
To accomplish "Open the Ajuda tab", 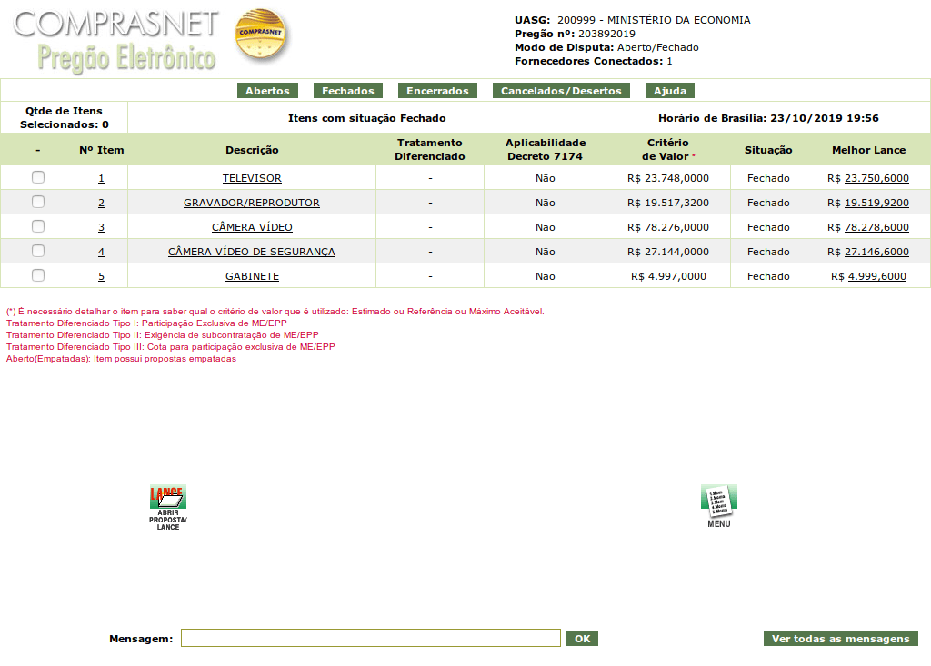I will (670, 91).
